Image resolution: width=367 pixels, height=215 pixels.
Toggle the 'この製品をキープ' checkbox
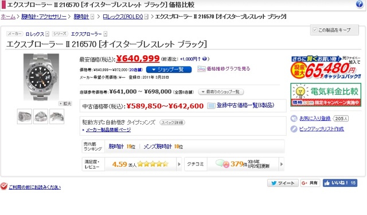pyautogui.click(x=315, y=30)
